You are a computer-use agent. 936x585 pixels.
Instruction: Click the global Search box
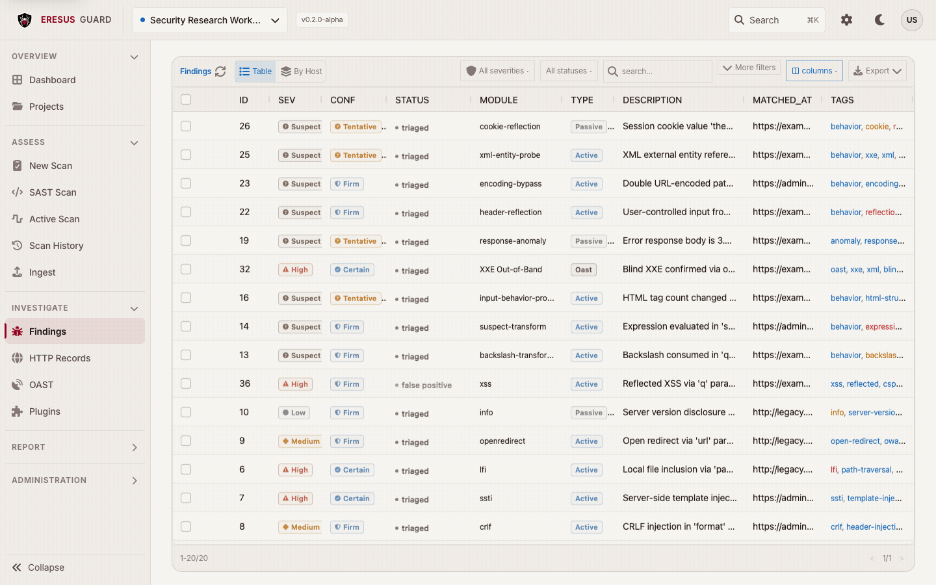(776, 20)
